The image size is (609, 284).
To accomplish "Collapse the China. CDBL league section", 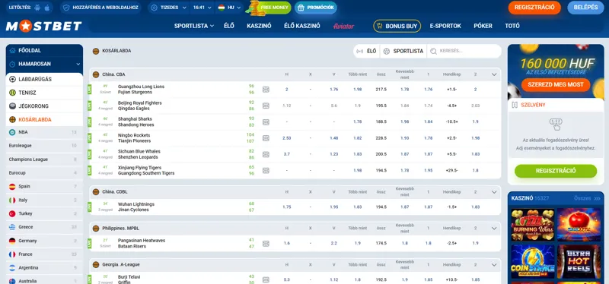I will click(x=494, y=192).
